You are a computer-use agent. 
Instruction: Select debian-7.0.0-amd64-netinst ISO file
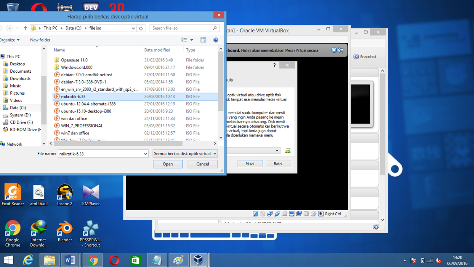135,75
